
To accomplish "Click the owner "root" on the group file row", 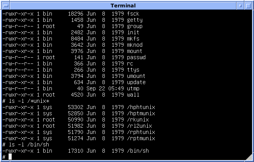I will 49,26.
